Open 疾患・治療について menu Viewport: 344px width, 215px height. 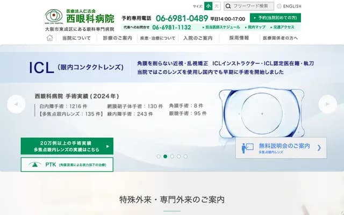157,38
